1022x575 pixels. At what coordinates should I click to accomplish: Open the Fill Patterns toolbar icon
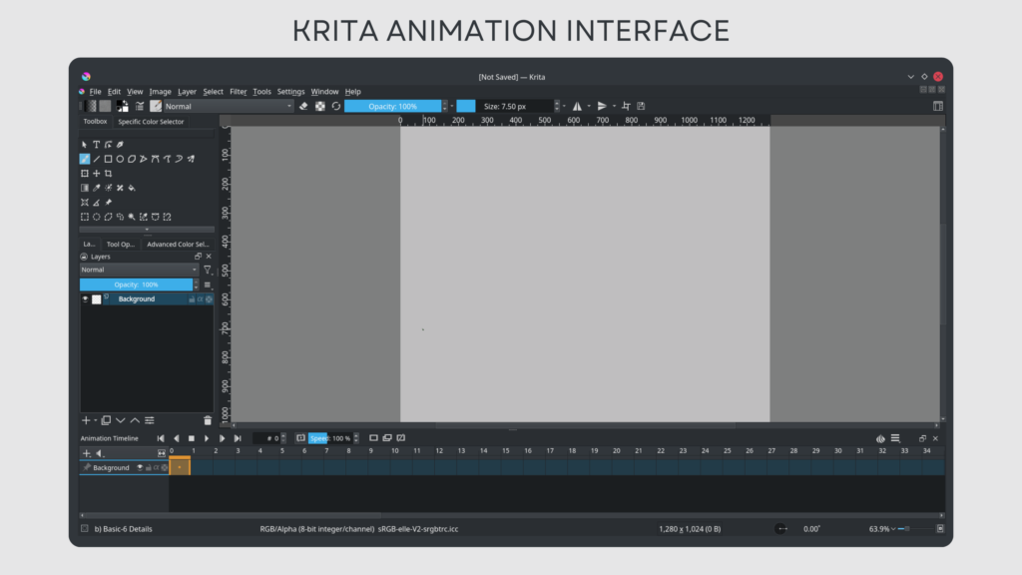[x=105, y=106]
